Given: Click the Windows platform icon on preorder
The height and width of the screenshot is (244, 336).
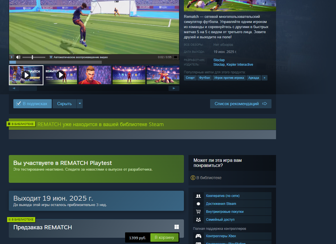Looking at the screenshot, I should click(x=177, y=227).
